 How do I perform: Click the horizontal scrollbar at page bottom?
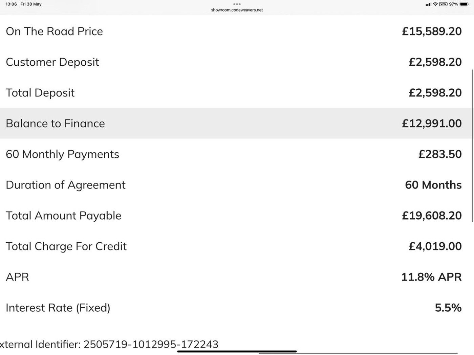click(358, 353)
